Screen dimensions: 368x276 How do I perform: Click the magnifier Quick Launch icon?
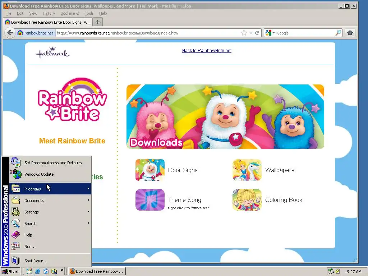click(54, 271)
